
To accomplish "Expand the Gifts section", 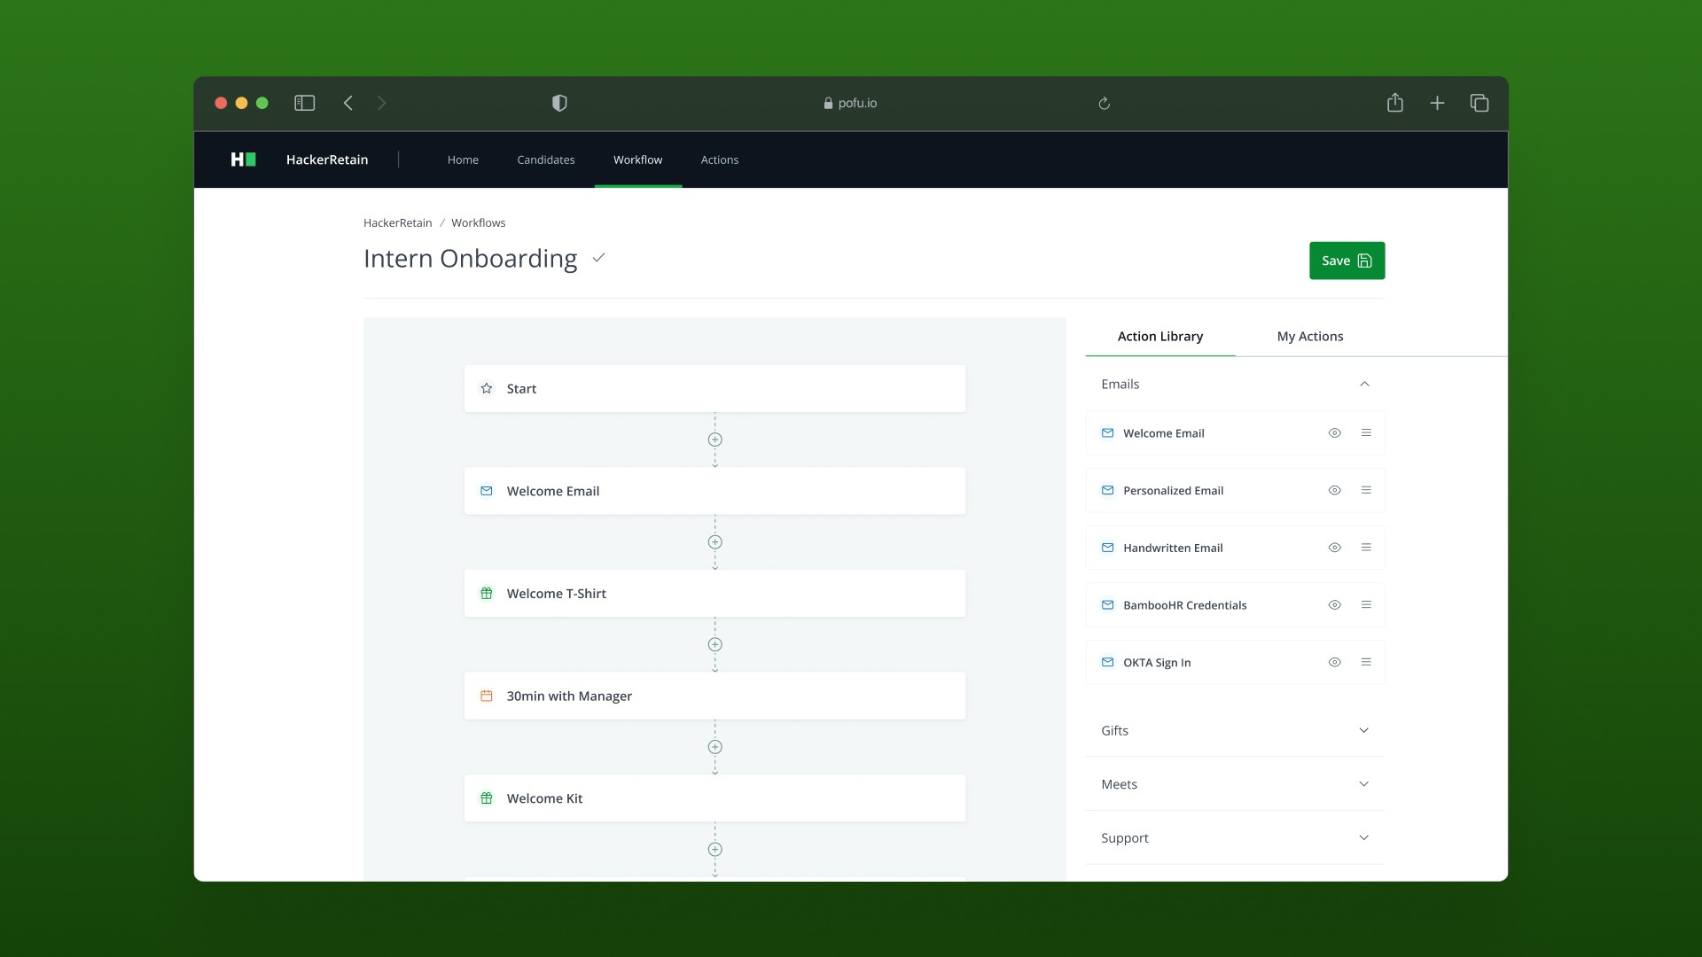I will (1235, 730).
